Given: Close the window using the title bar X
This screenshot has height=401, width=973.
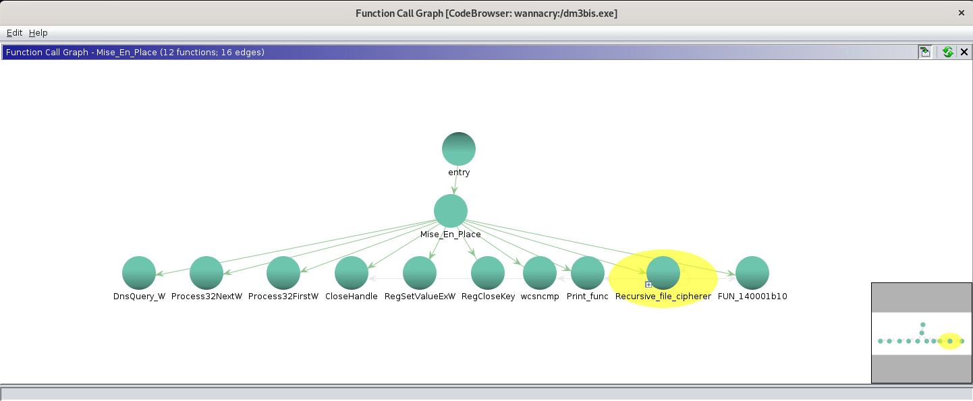Looking at the screenshot, I should click(961, 13).
